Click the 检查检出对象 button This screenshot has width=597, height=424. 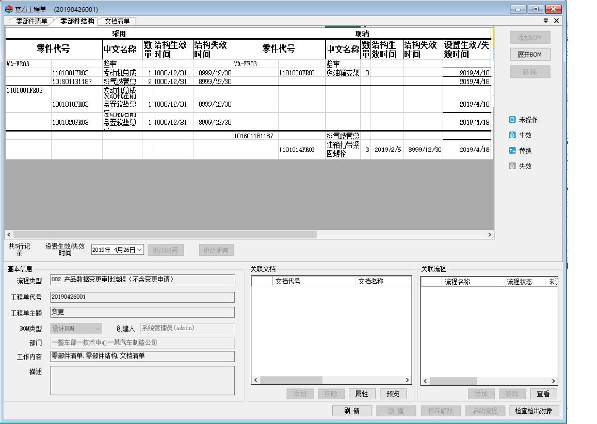534,411
